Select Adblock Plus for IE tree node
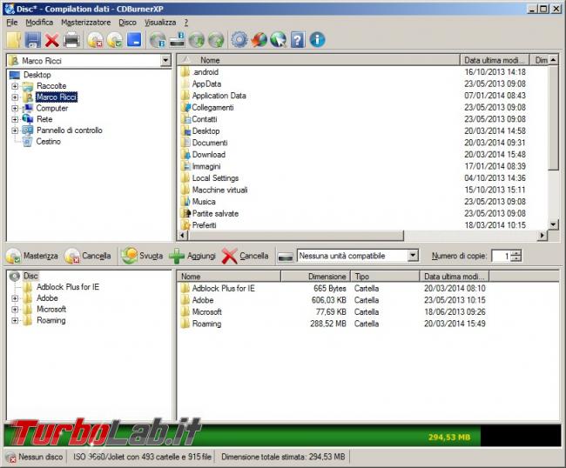The width and height of the screenshot is (566, 468). tap(68, 287)
